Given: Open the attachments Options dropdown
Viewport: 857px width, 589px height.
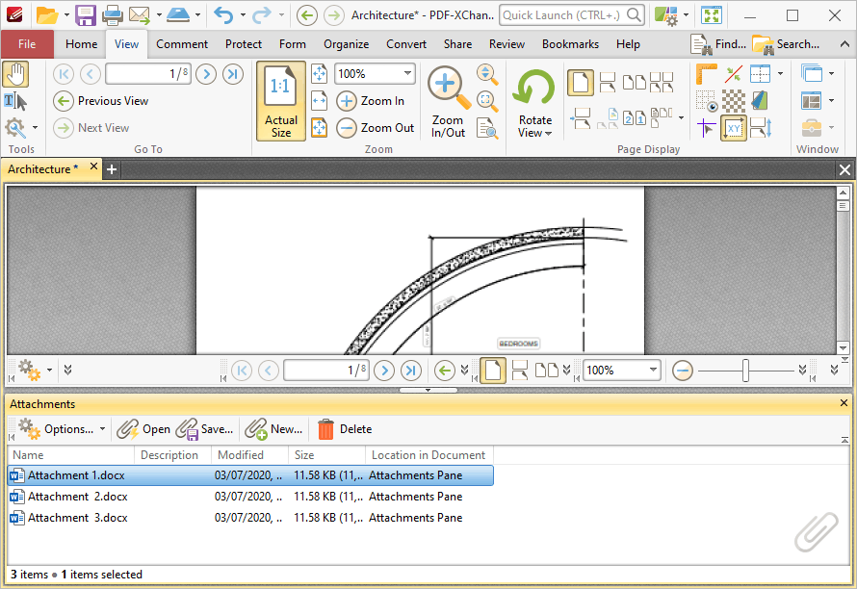Looking at the screenshot, I should 62,429.
